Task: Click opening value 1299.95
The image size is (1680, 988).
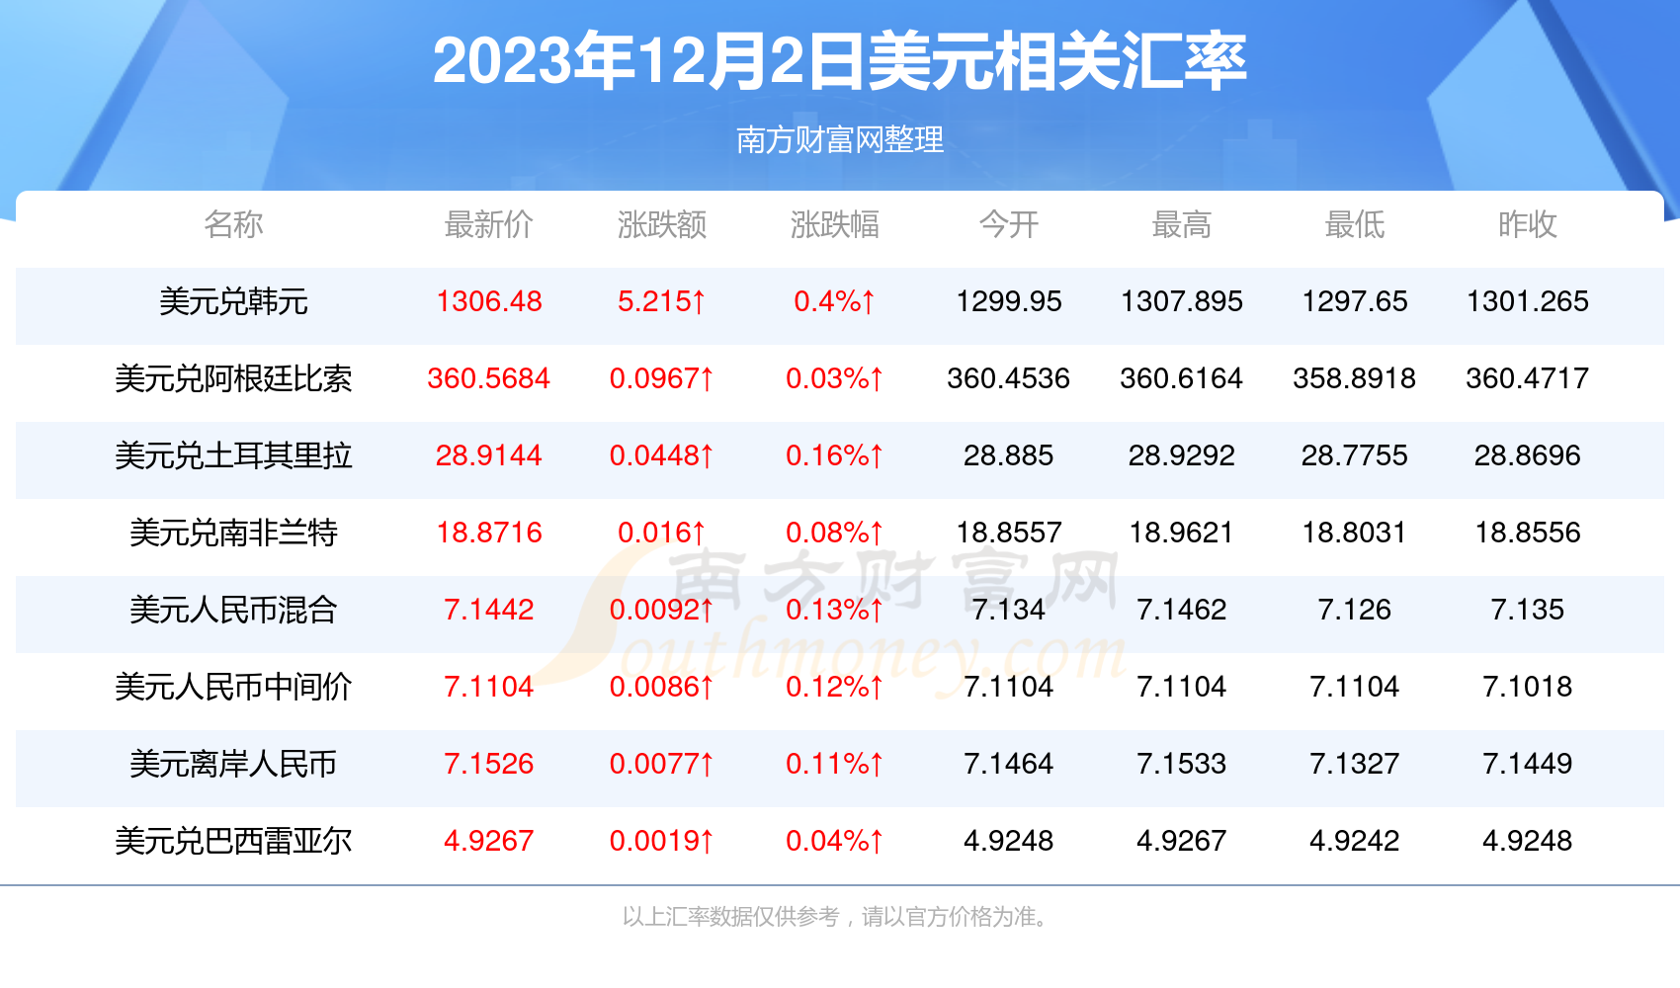Action: point(1009,301)
